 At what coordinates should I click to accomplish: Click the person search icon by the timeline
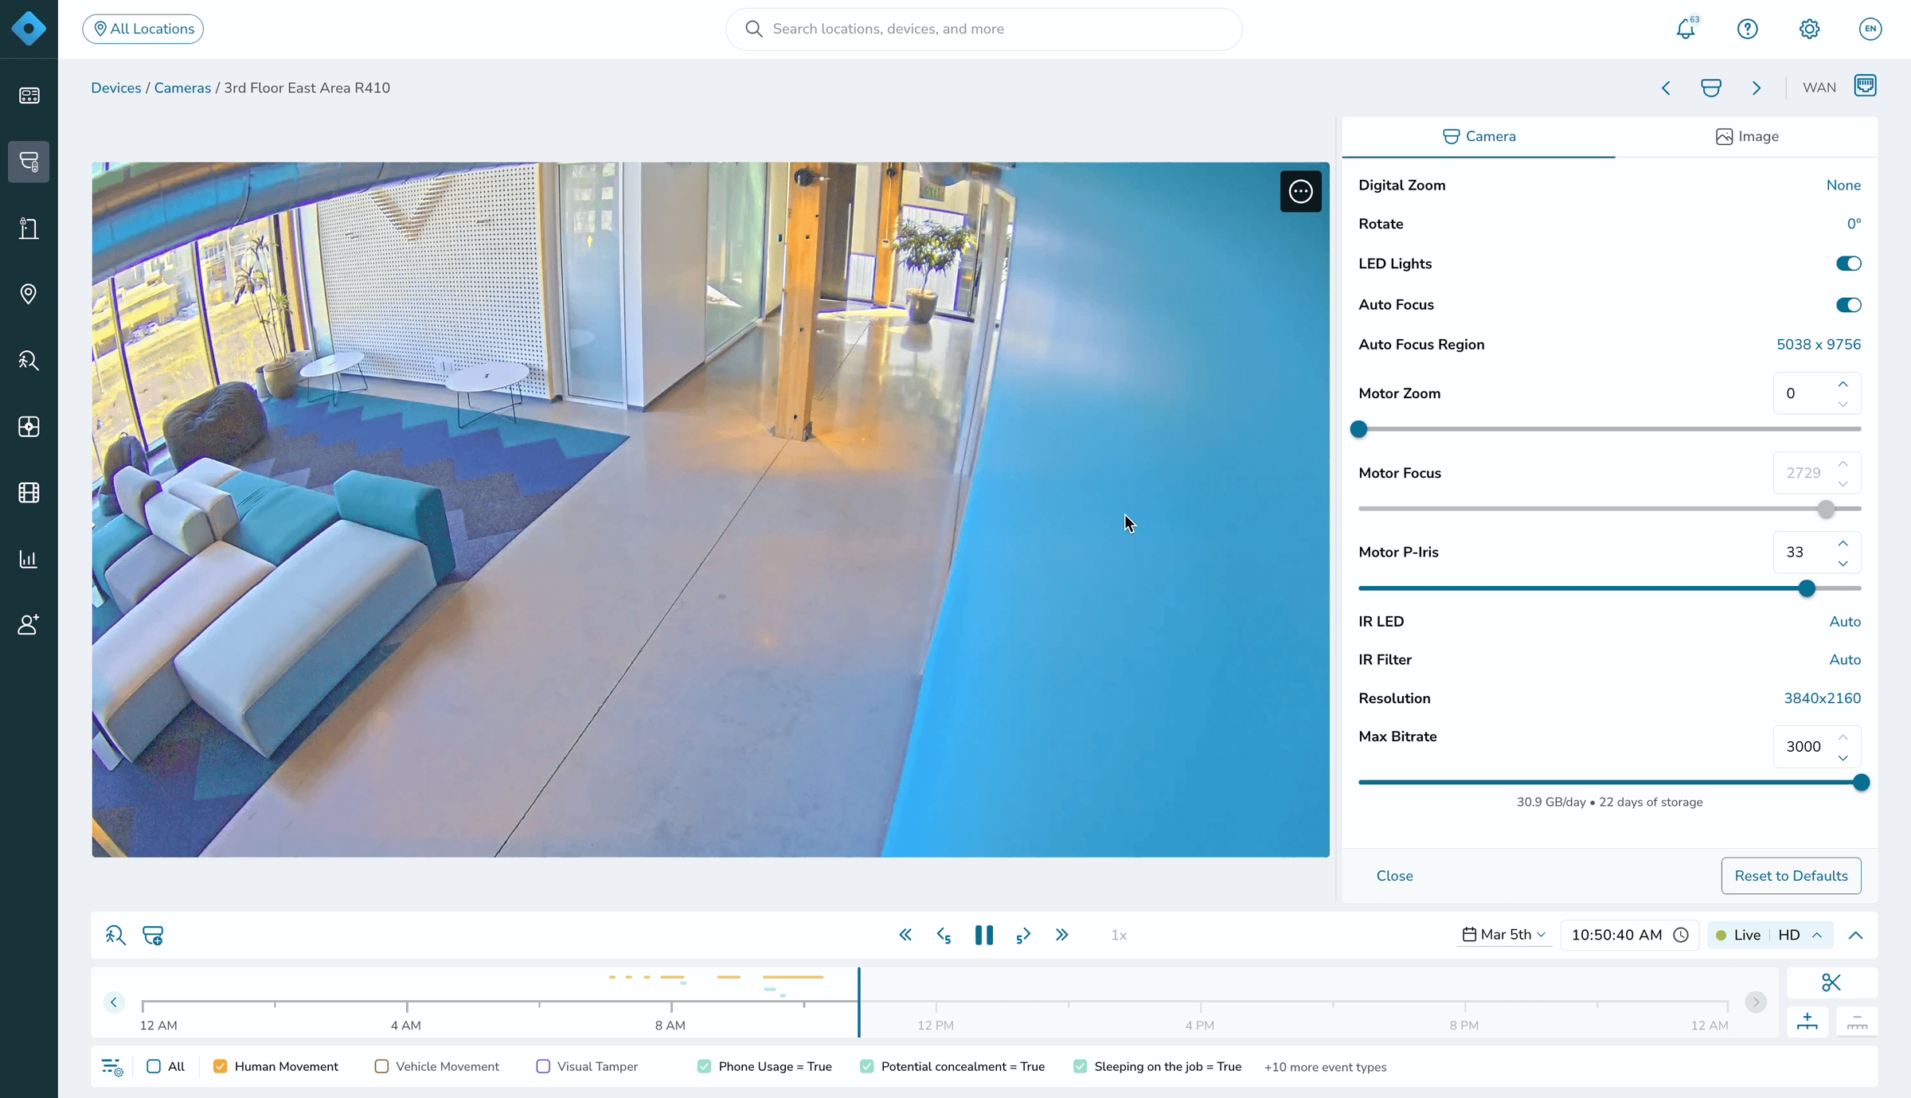[115, 935]
